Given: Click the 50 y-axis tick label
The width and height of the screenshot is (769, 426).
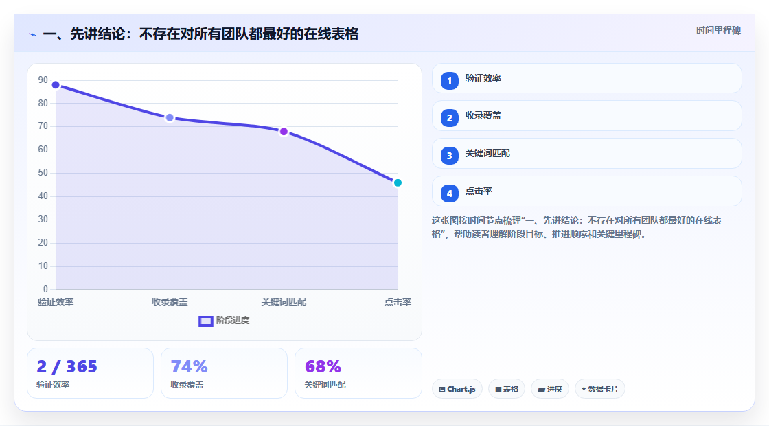Looking at the screenshot, I should [x=43, y=173].
